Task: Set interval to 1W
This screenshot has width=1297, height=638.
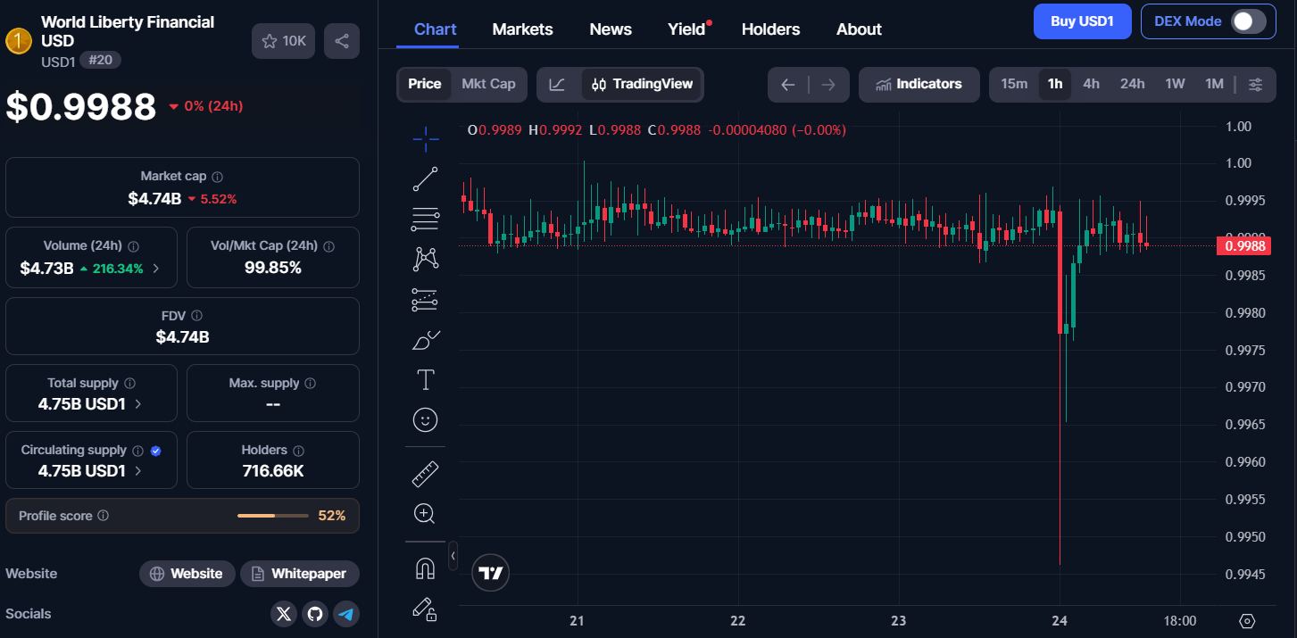Action: (1175, 84)
